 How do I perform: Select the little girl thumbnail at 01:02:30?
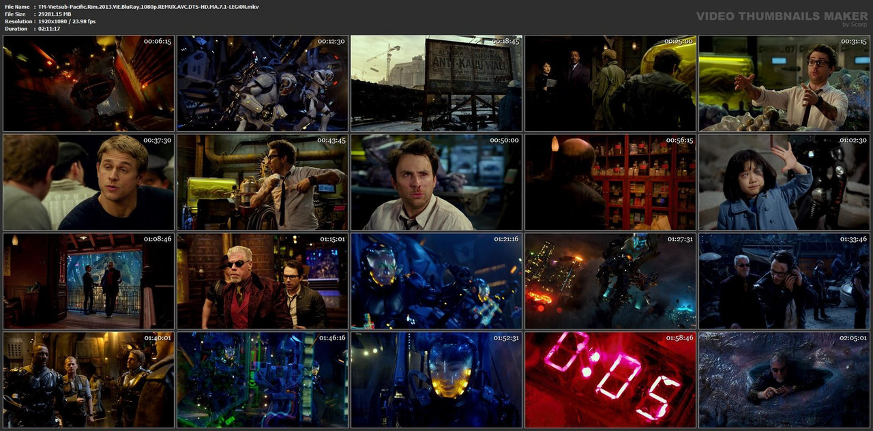[x=784, y=182]
